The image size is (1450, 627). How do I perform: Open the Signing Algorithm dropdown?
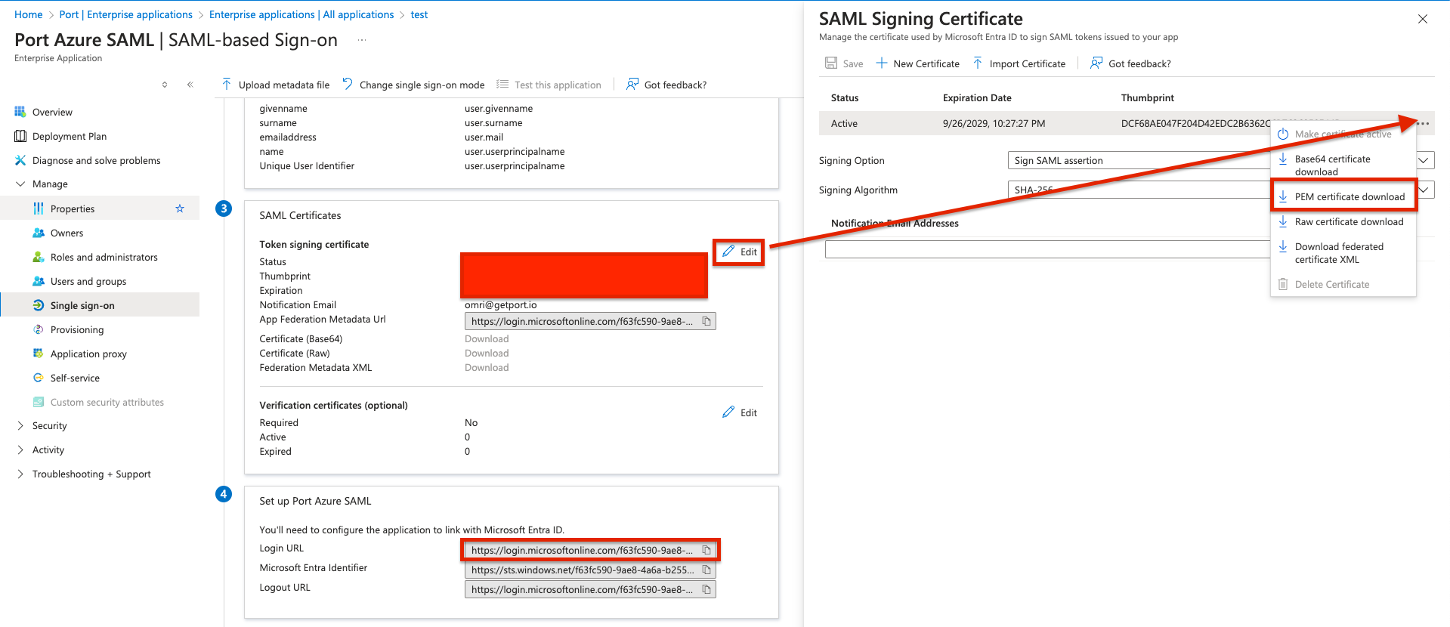(x=1220, y=190)
